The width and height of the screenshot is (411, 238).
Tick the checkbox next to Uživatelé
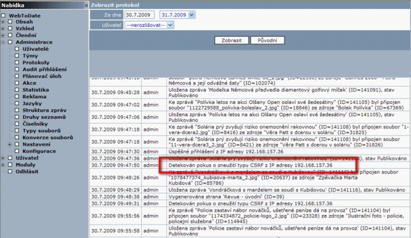click(x=17, y=49)
